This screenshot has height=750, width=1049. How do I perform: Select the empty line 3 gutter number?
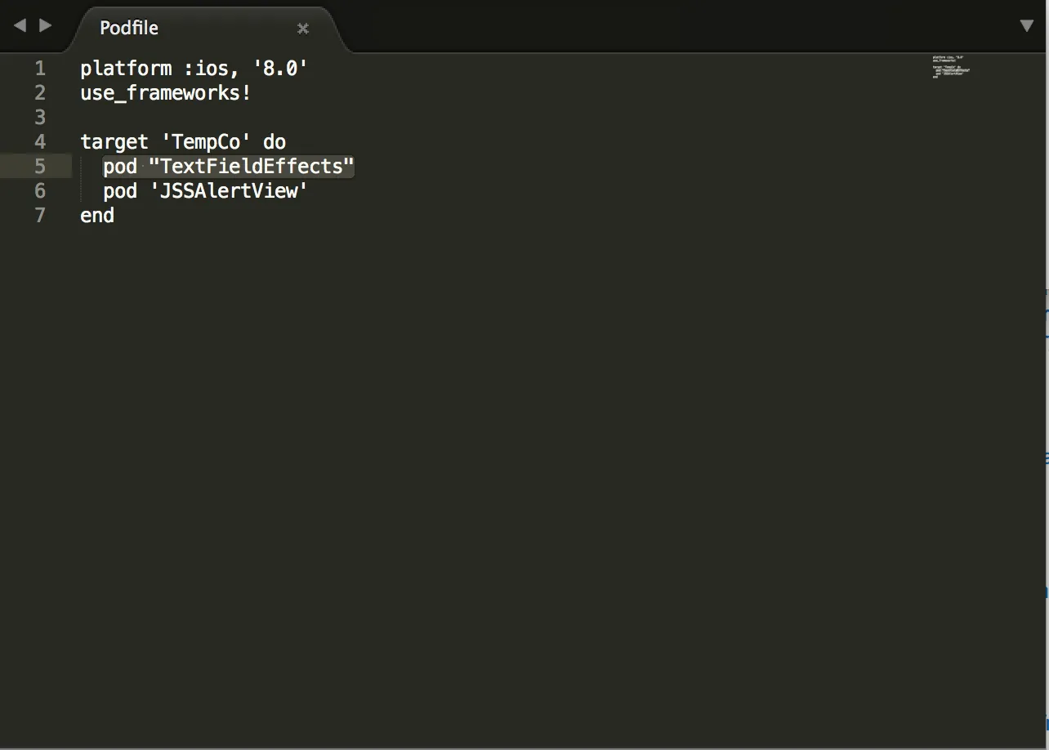pyautogui.click(x=40, y=118)
